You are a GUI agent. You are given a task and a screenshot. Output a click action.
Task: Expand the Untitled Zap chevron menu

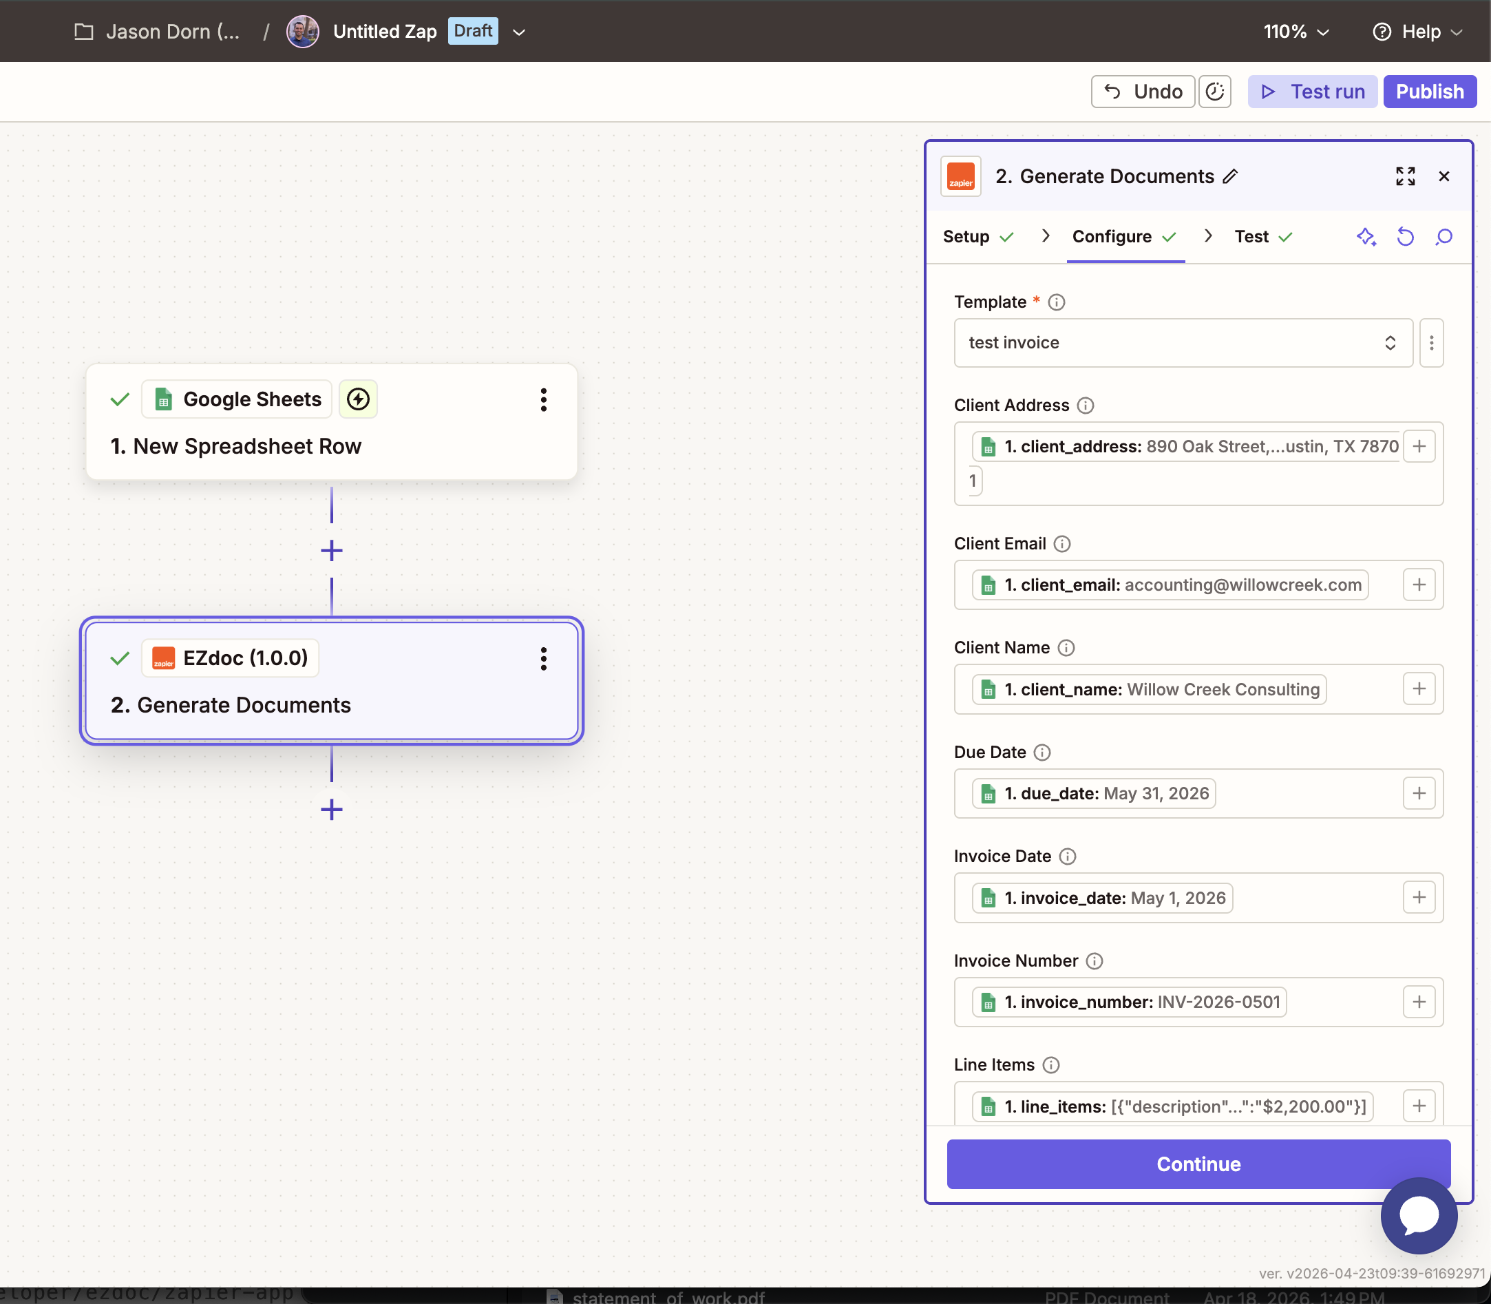point(518,31)
